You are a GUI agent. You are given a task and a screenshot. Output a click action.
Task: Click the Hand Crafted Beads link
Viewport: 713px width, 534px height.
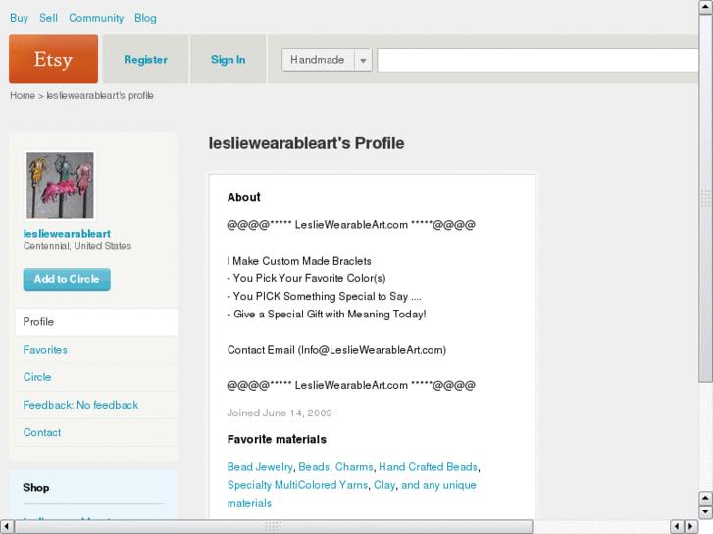click(428, 467)
